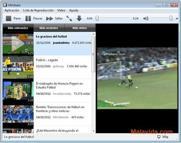Click the Parar stop icon
181x143 pixels.
9,19
